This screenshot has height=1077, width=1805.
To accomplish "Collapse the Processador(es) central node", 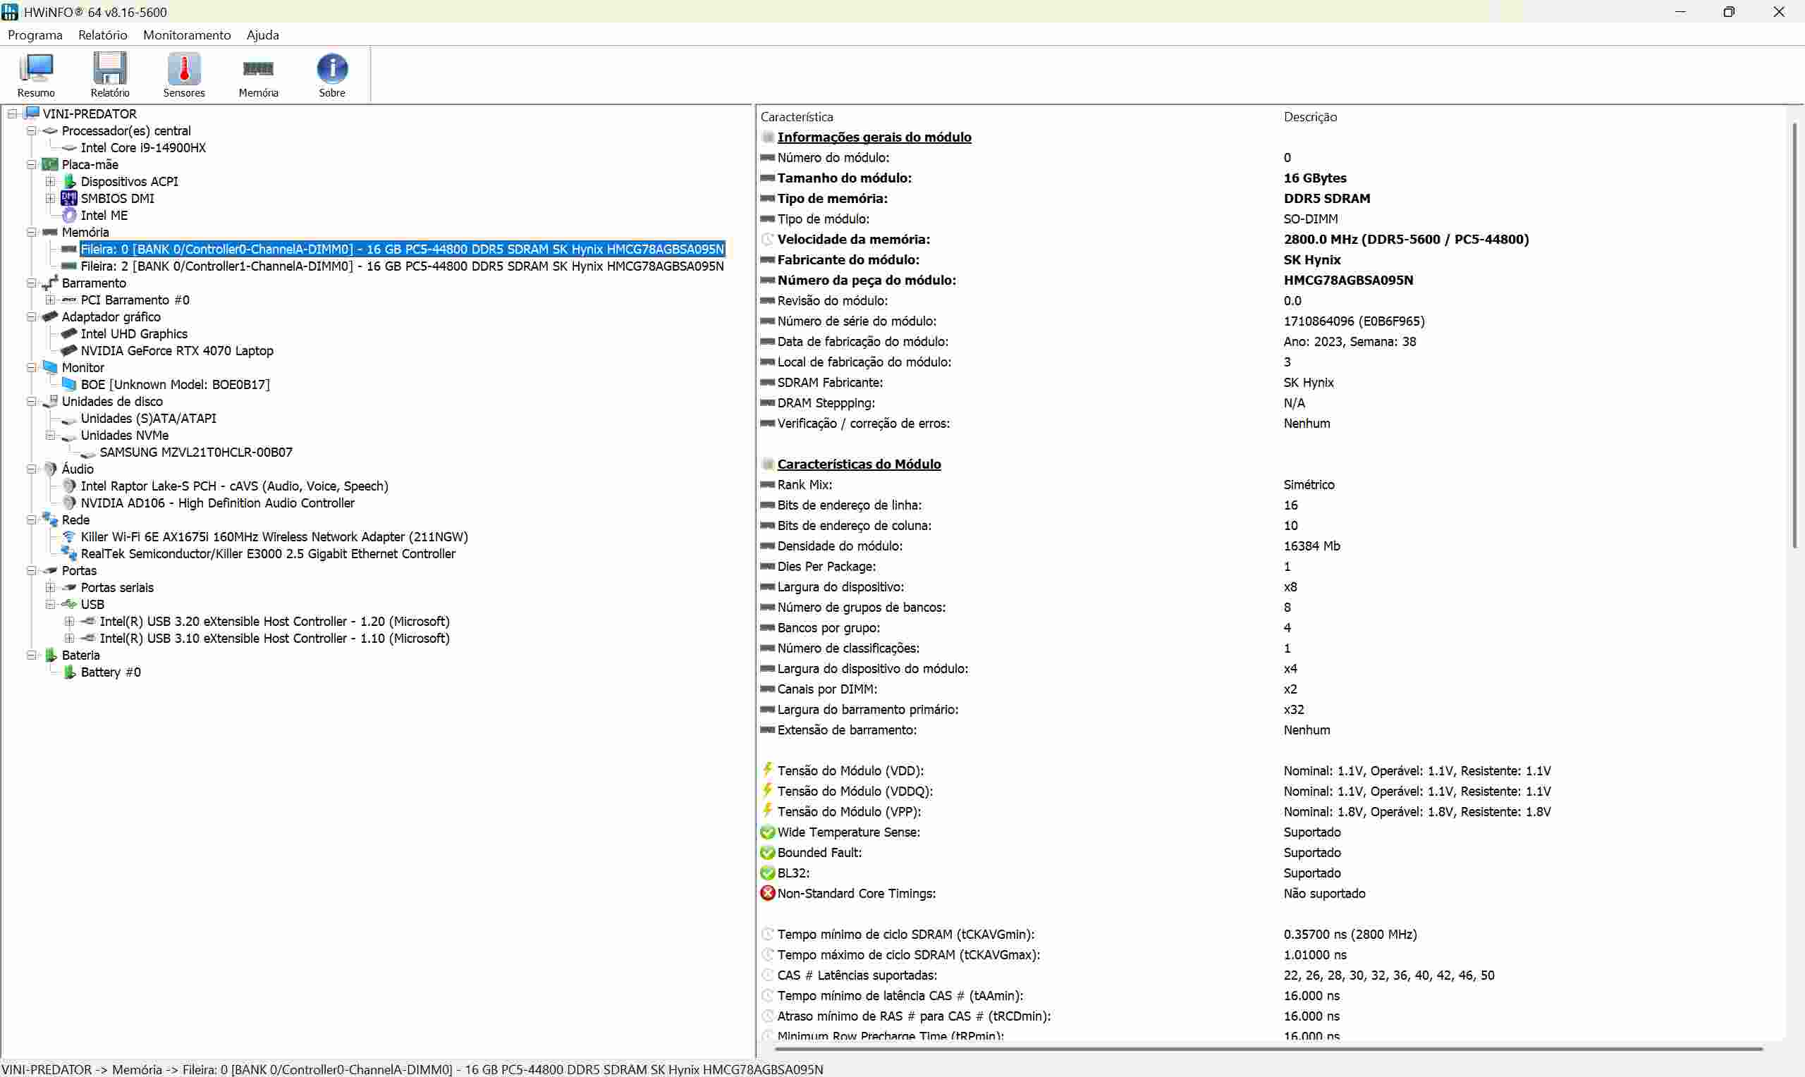I will point(31,130).
